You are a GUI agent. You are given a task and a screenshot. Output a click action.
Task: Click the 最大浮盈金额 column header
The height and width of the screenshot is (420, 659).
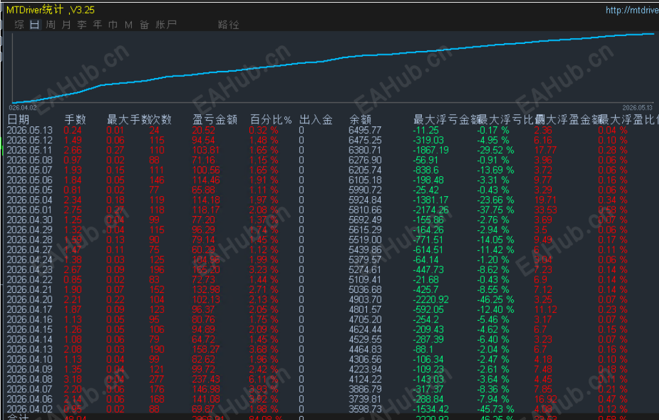569,119
